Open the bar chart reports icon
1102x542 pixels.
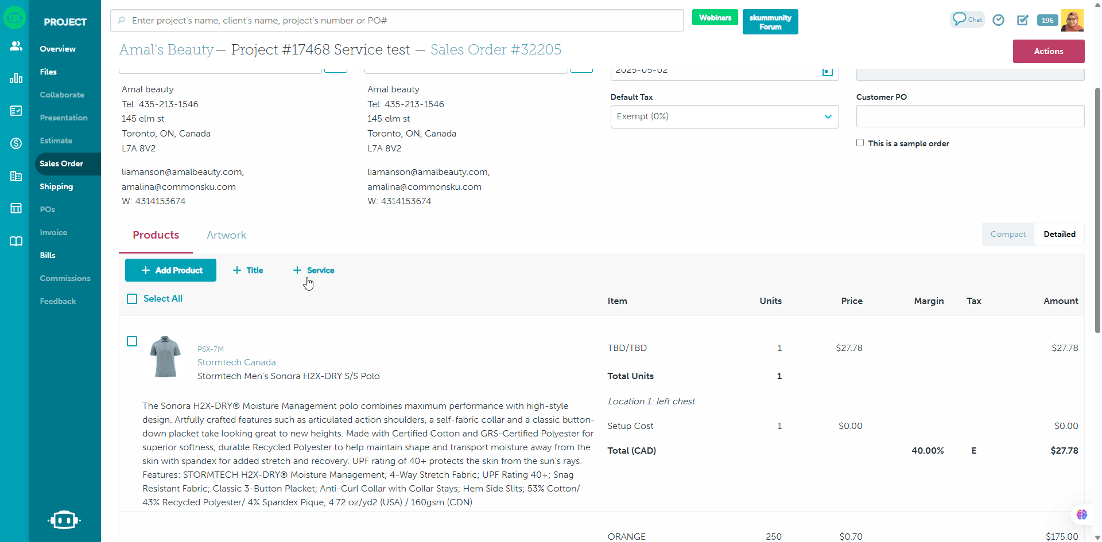15,78
